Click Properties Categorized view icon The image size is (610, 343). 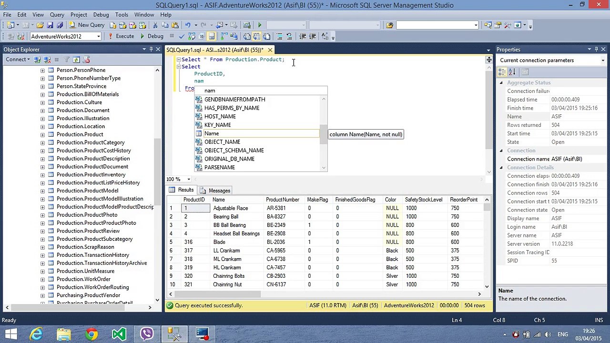pos(502,72)
